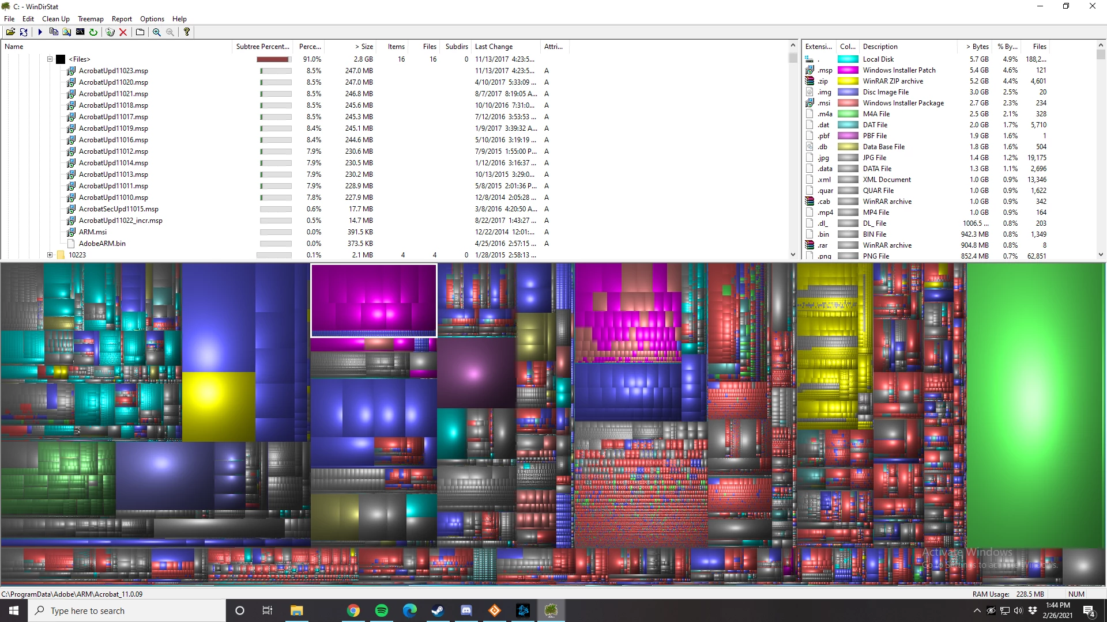
Task: Click the Copy Path toolbar icon
Action: tap(54, 32)
